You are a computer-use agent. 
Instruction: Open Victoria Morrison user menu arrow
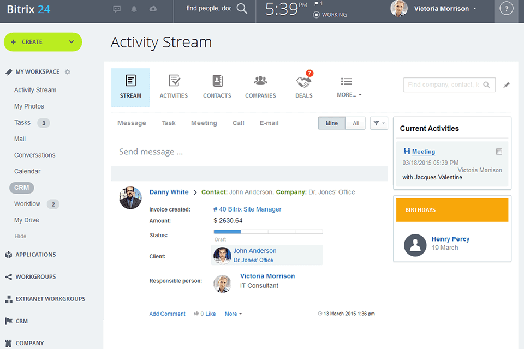475,9
